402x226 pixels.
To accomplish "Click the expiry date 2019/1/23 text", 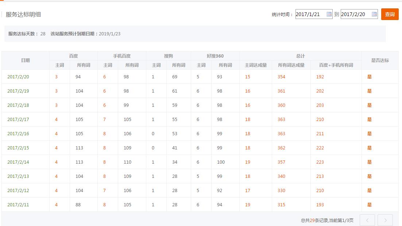I will coord(109,34).
